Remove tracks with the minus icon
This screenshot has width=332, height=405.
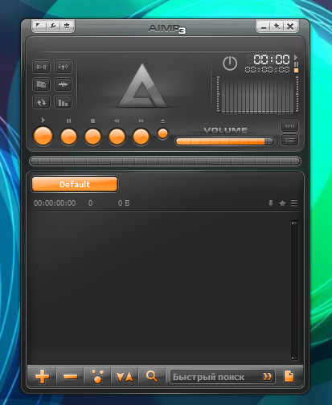70,377
